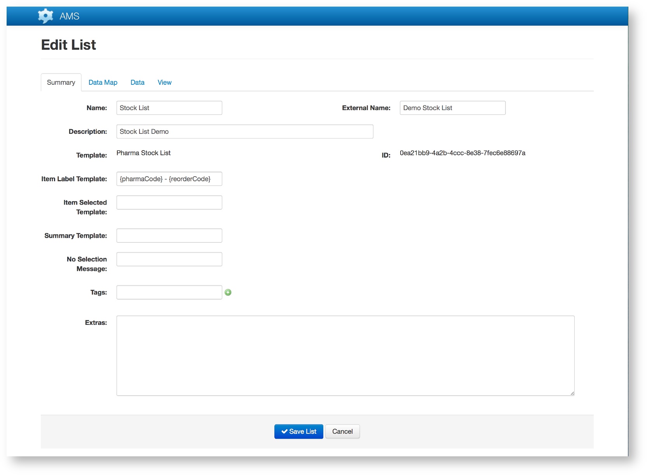Select the list ID value text
Image resolution: width=647 pixels, height=475 pixels.
point(462,153)
